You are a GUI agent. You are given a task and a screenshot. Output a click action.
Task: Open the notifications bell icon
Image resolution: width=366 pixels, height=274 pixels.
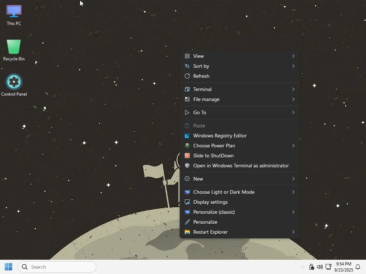358,267
